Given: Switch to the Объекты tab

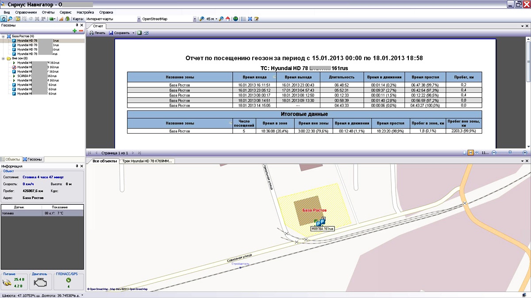Looking at the screenshot, I should (x=11, y=159).
